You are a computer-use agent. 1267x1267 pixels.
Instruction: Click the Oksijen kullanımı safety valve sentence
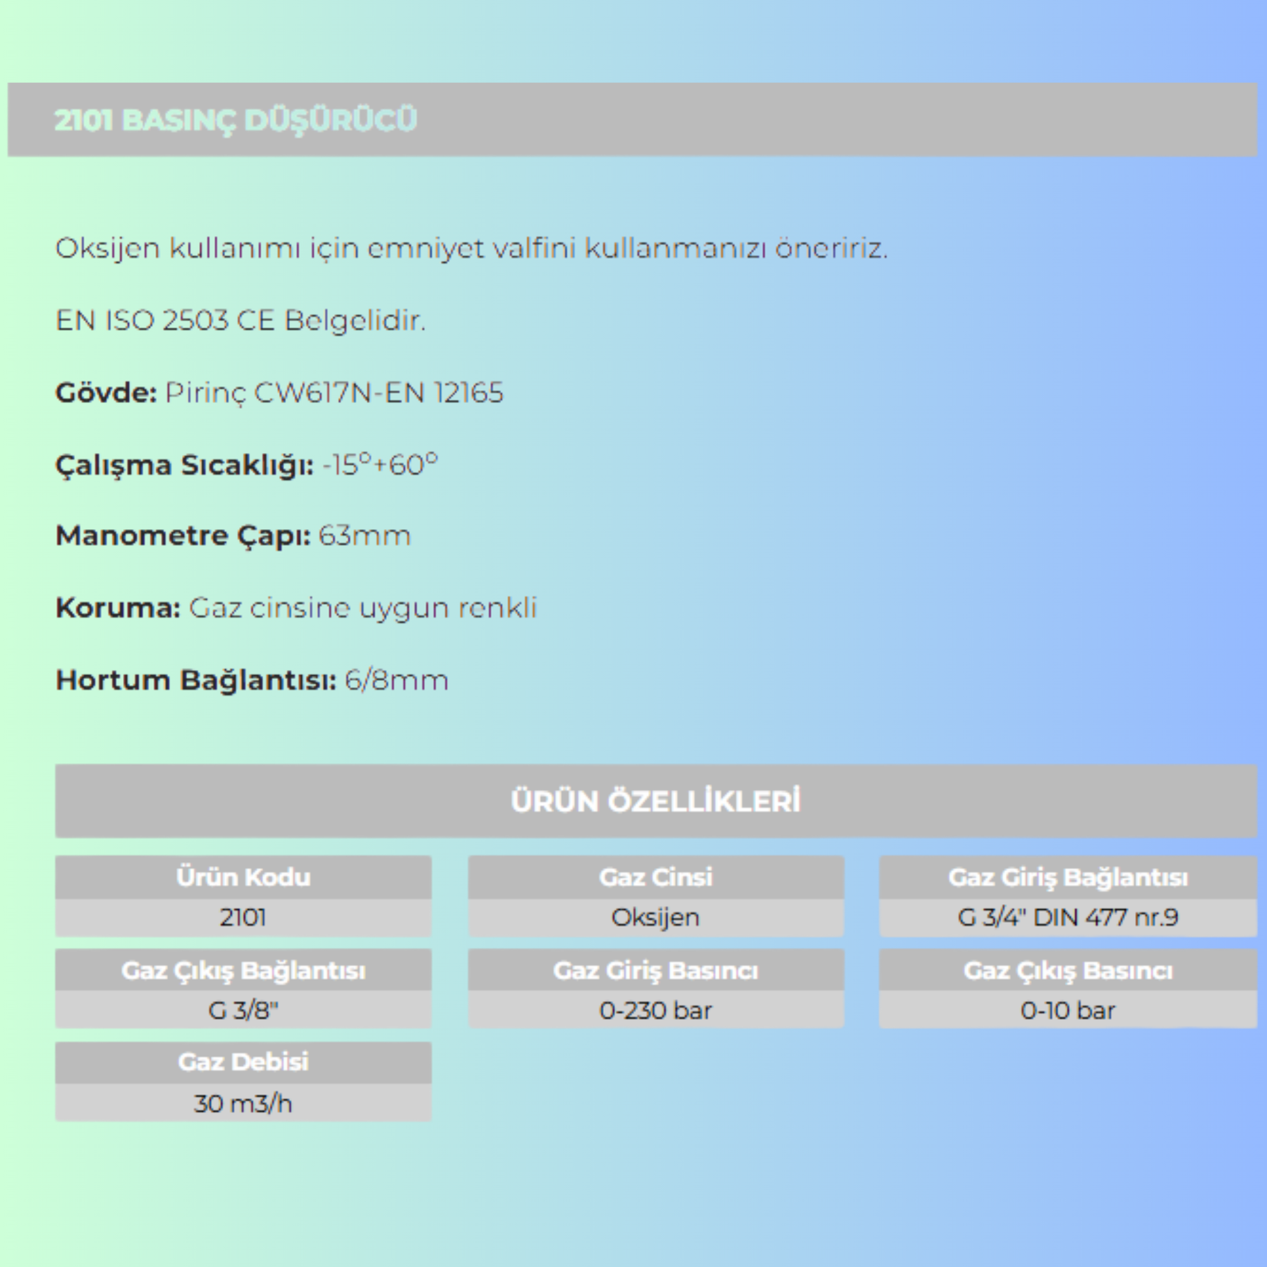tap(471, 249)
